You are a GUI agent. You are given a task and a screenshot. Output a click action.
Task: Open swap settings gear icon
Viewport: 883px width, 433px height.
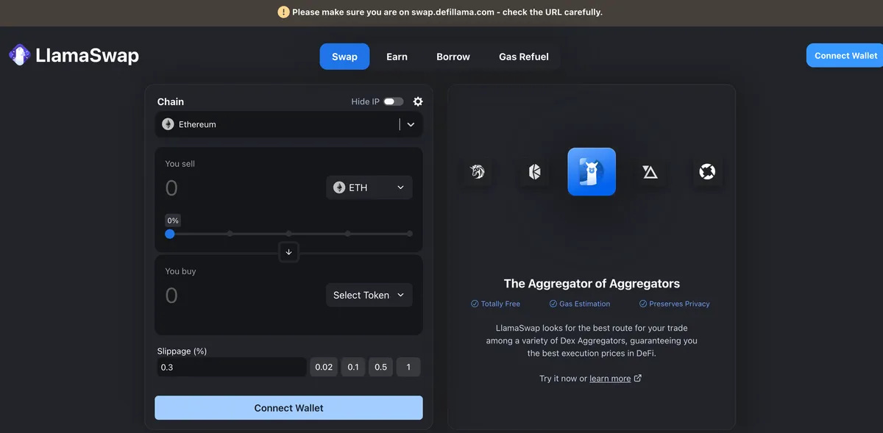418,101
